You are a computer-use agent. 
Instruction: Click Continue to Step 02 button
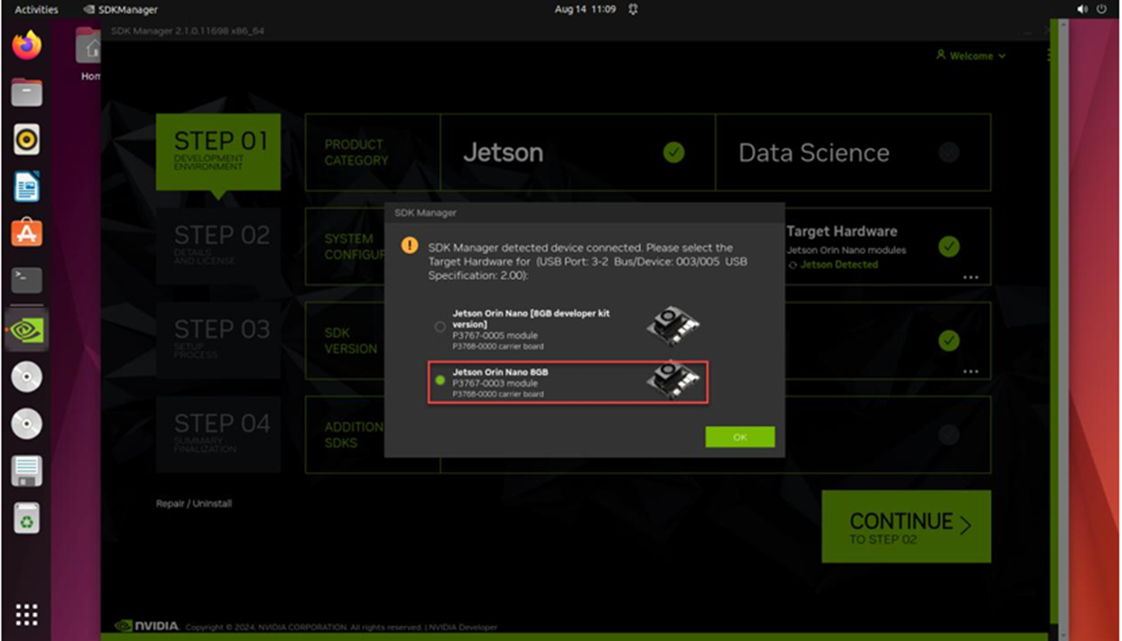click(x=906, y=527)
